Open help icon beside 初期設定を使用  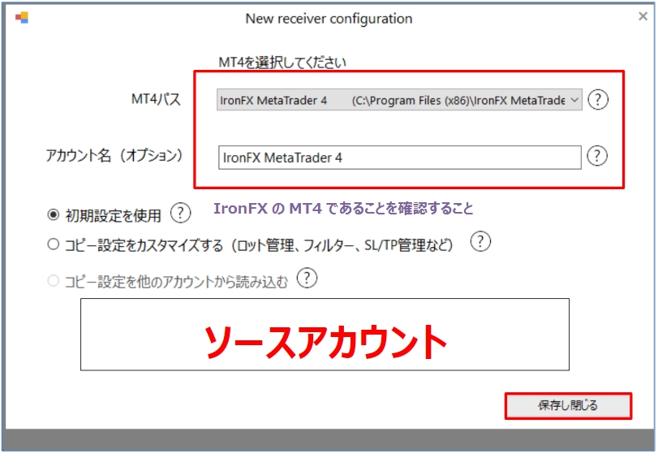click(180, 214)
